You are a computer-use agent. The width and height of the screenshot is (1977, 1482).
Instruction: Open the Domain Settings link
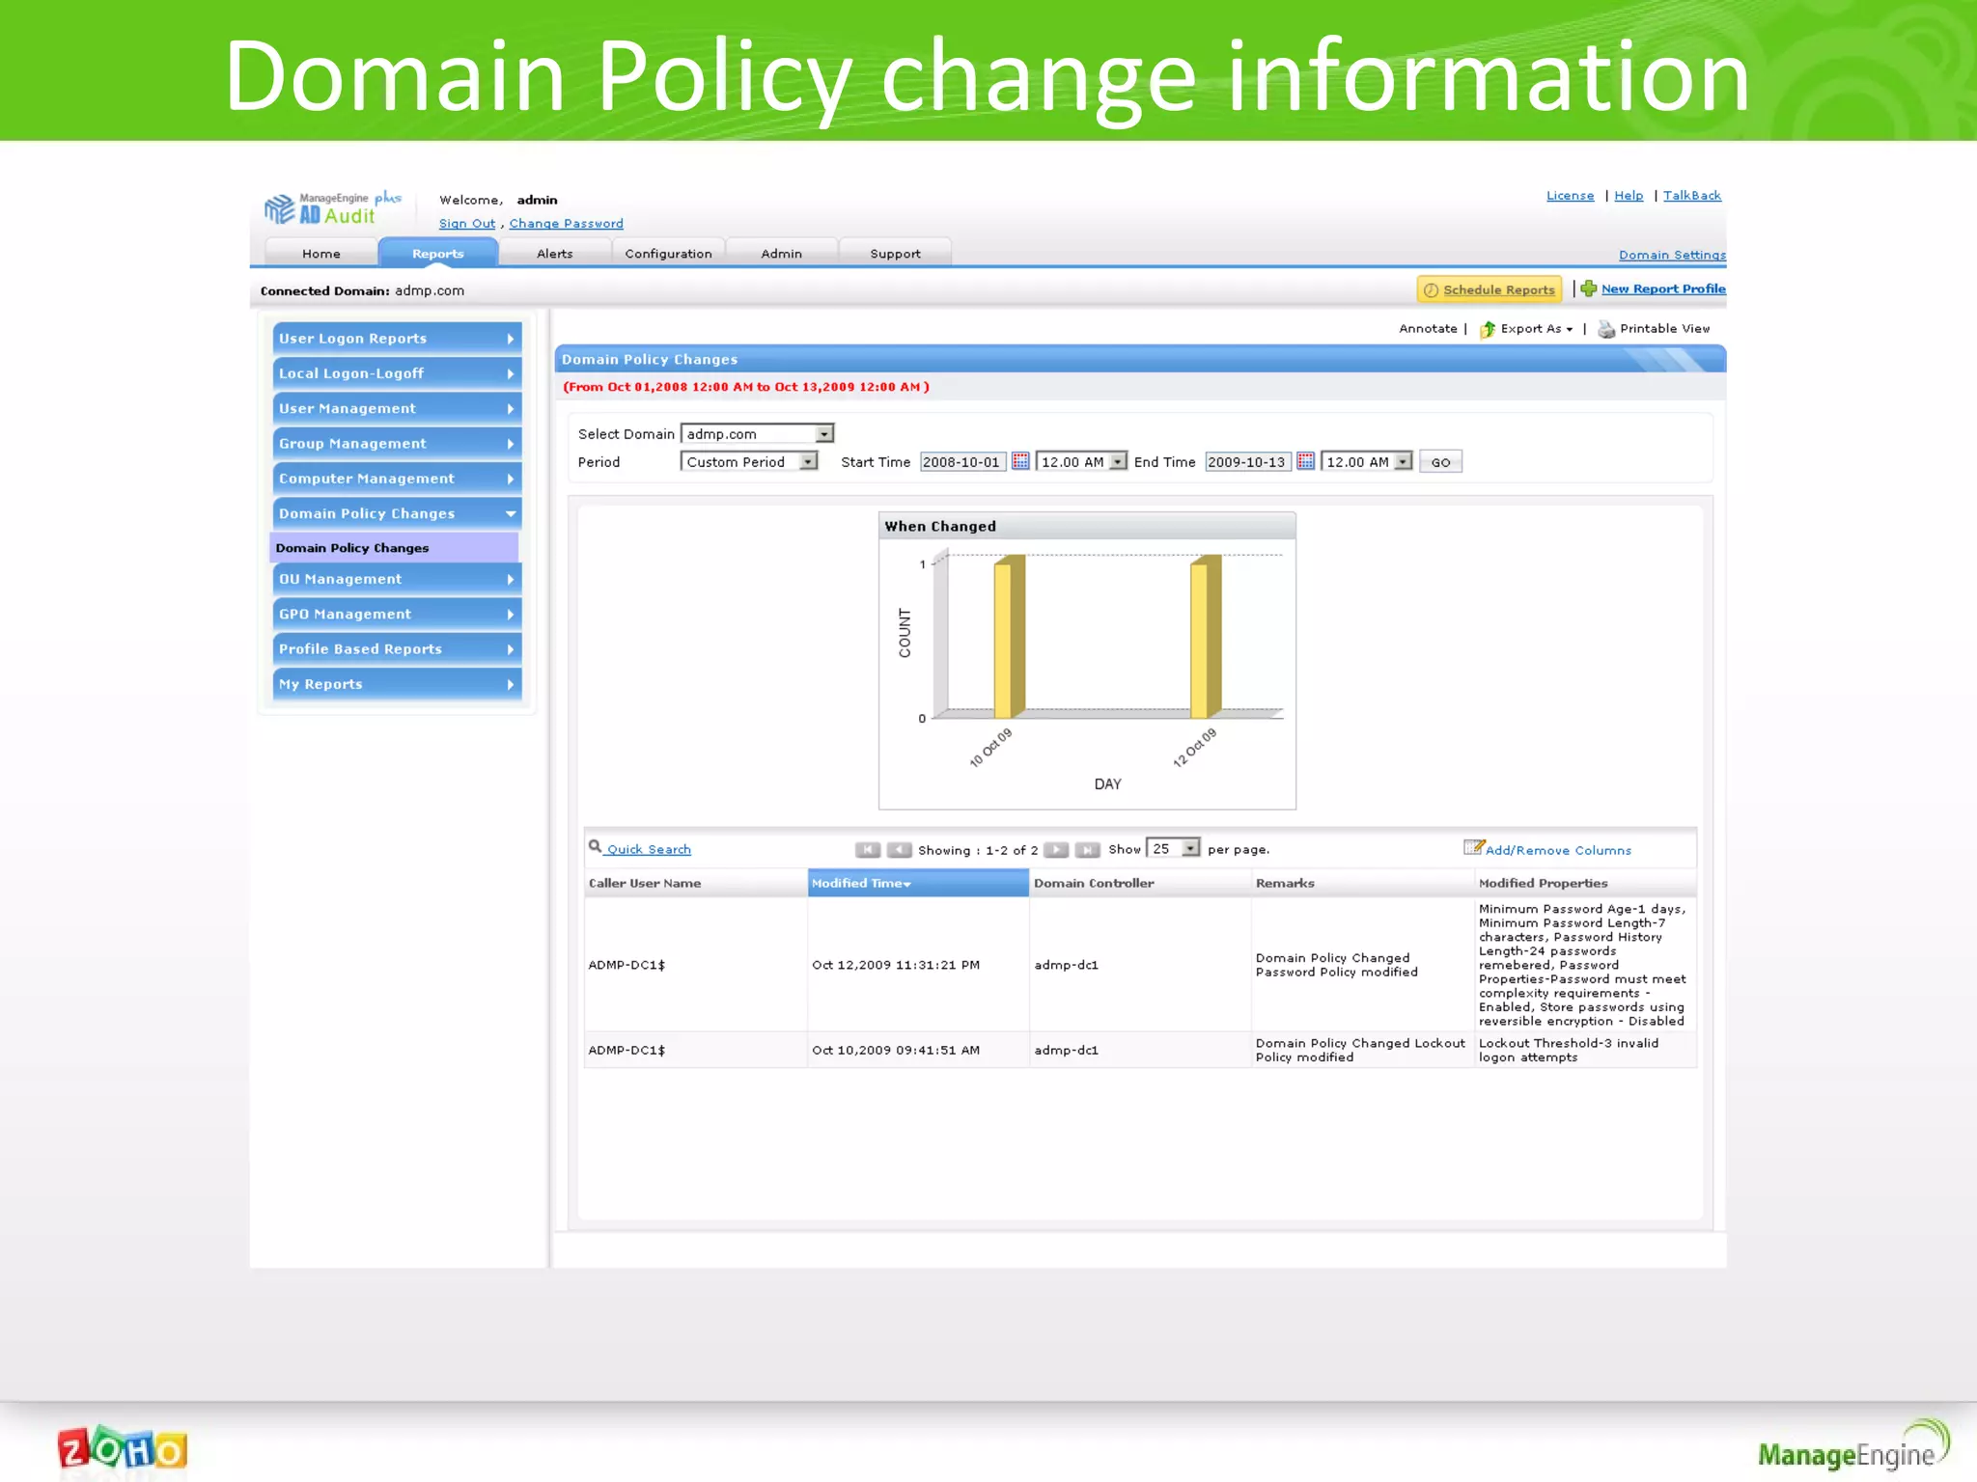(1672, 256)
